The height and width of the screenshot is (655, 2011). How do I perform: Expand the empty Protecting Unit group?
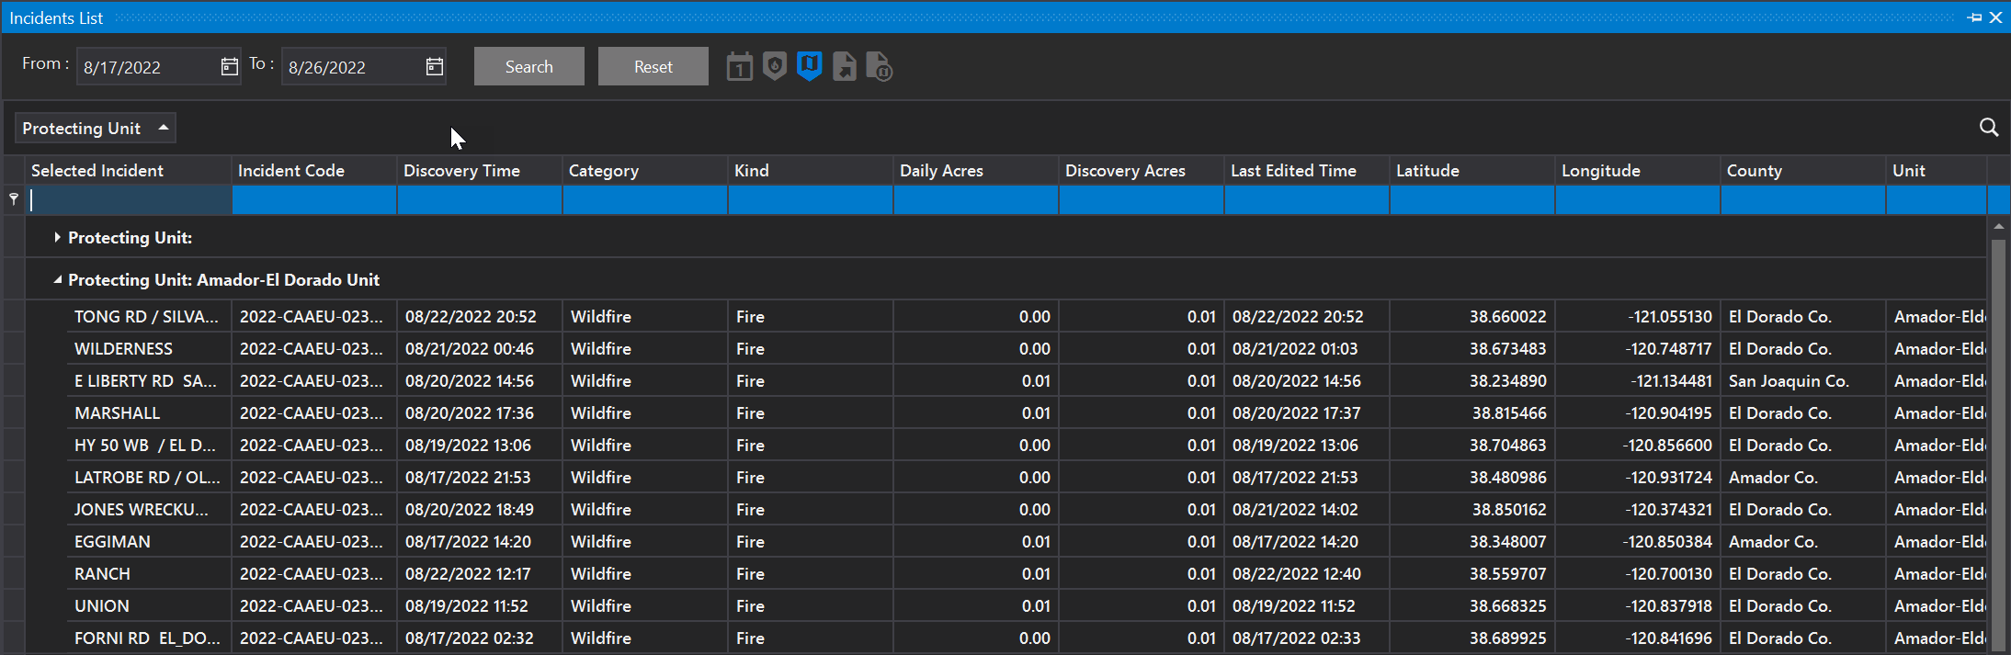(57, 238)
